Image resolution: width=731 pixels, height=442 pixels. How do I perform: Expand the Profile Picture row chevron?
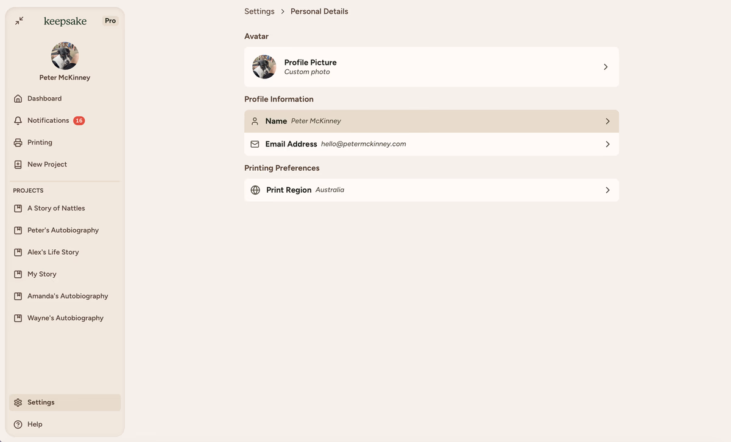pos(606,67)
